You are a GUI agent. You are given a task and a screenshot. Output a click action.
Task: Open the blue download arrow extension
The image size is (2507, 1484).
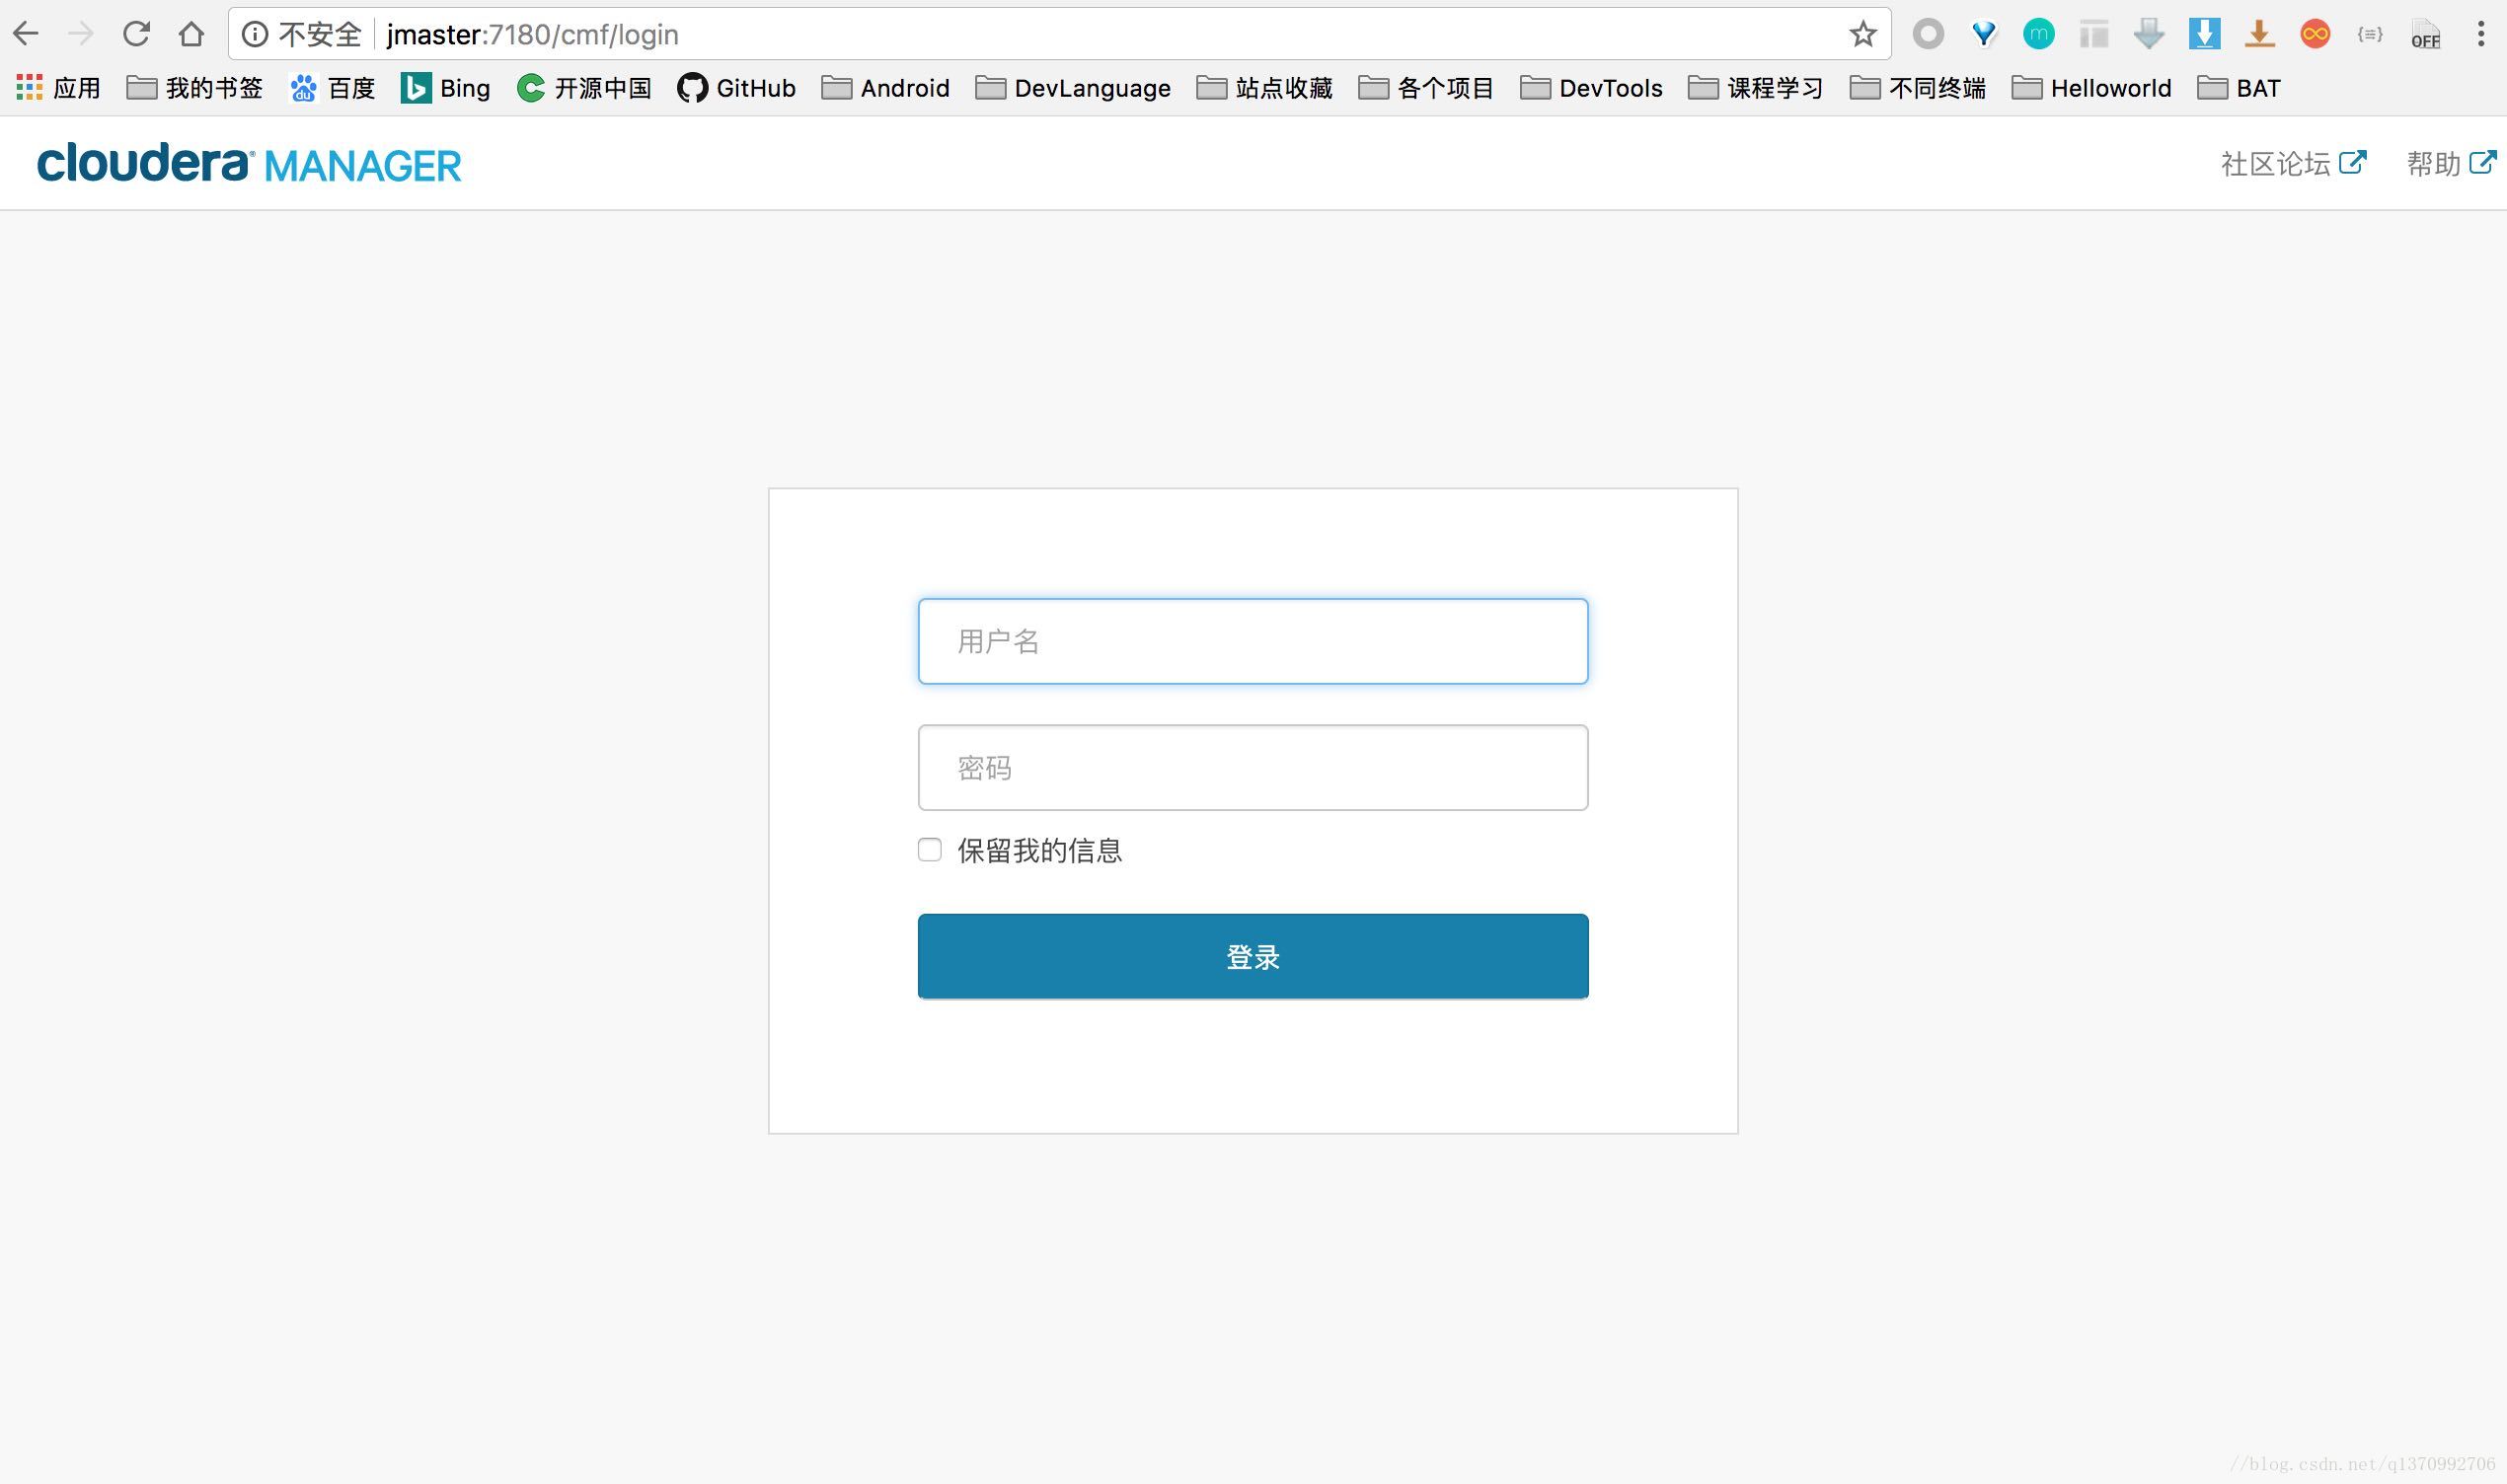pyautogui.click(x=2204, y=34)
